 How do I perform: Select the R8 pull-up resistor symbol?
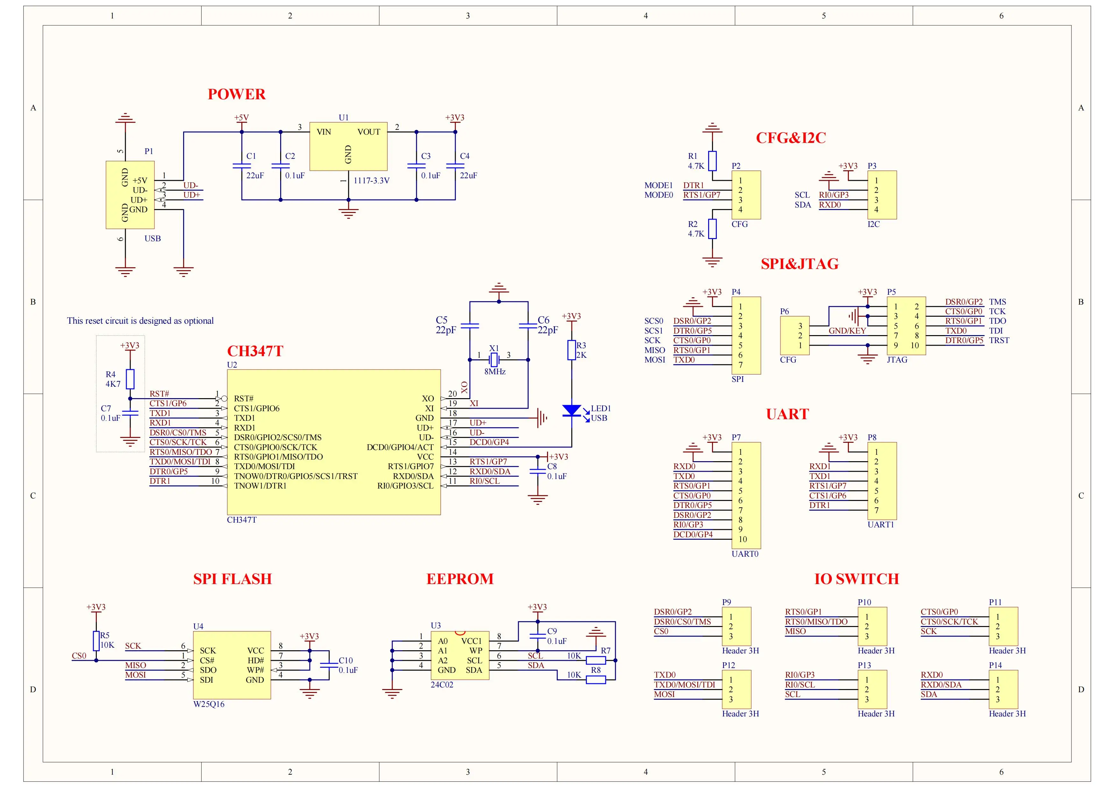click(x=596, y=680)
